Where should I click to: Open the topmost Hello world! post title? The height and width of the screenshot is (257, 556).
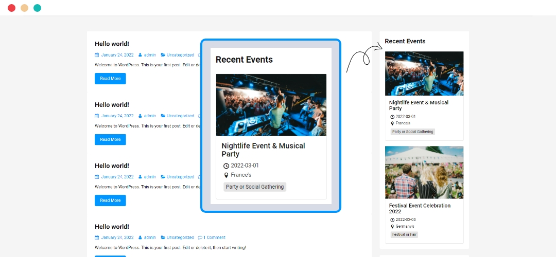(112, 44)
